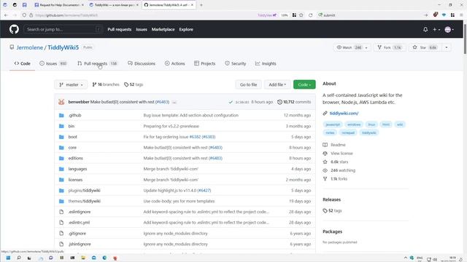This screenshot has width=467, height=262.
Task: Open Issues in the top header
Action: click(x=142, y=29)
